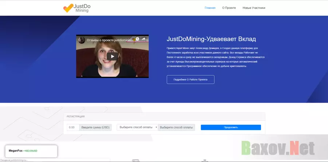The image size is (328, 162).
Task: Click the grey Выберите способ оплаты label
Action: coord(176,127)
